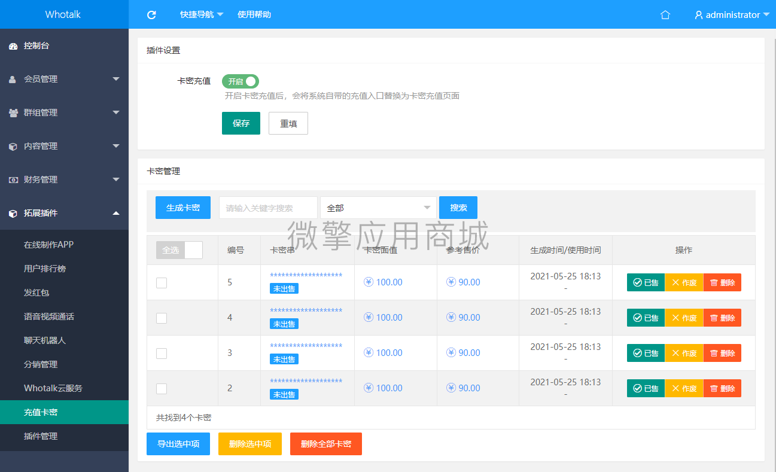
Task: Expand the 会员管理 sidebar section arrow
Action: coord(116,79)
